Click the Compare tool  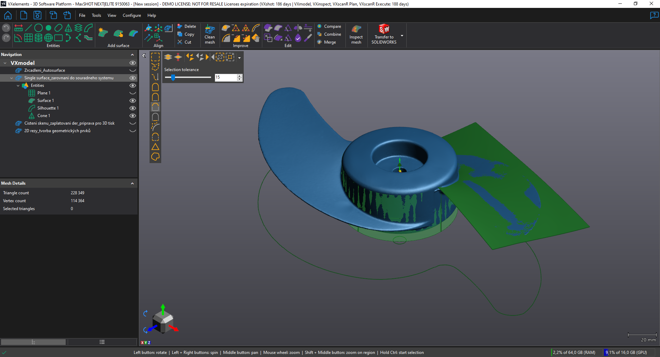tap(329, 26)
